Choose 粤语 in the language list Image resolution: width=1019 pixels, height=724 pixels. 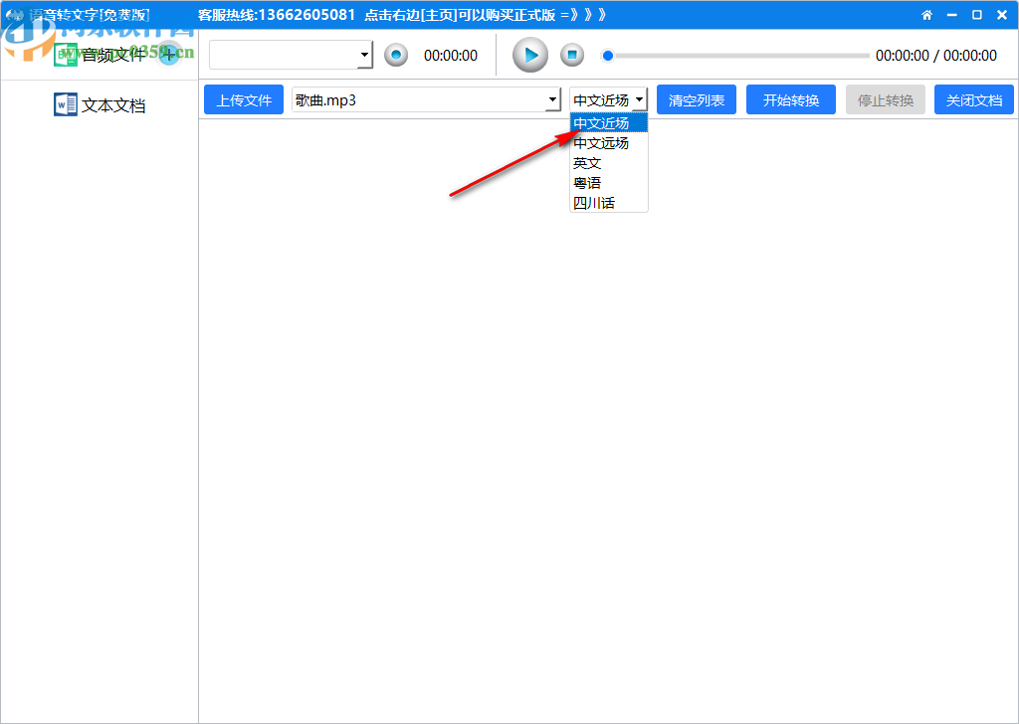tap(609, 183)
